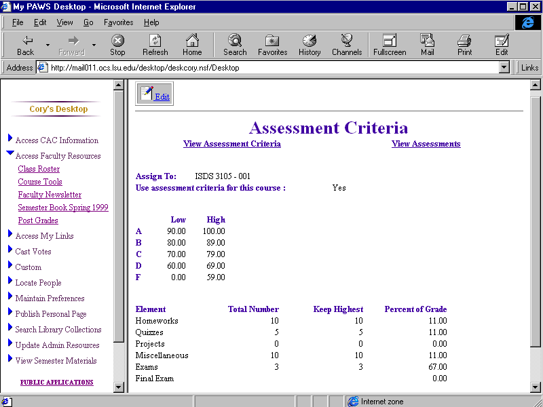Expand Search Library Collections
The height and width of the screenshot is (407, 543).
tap(10, 327)
